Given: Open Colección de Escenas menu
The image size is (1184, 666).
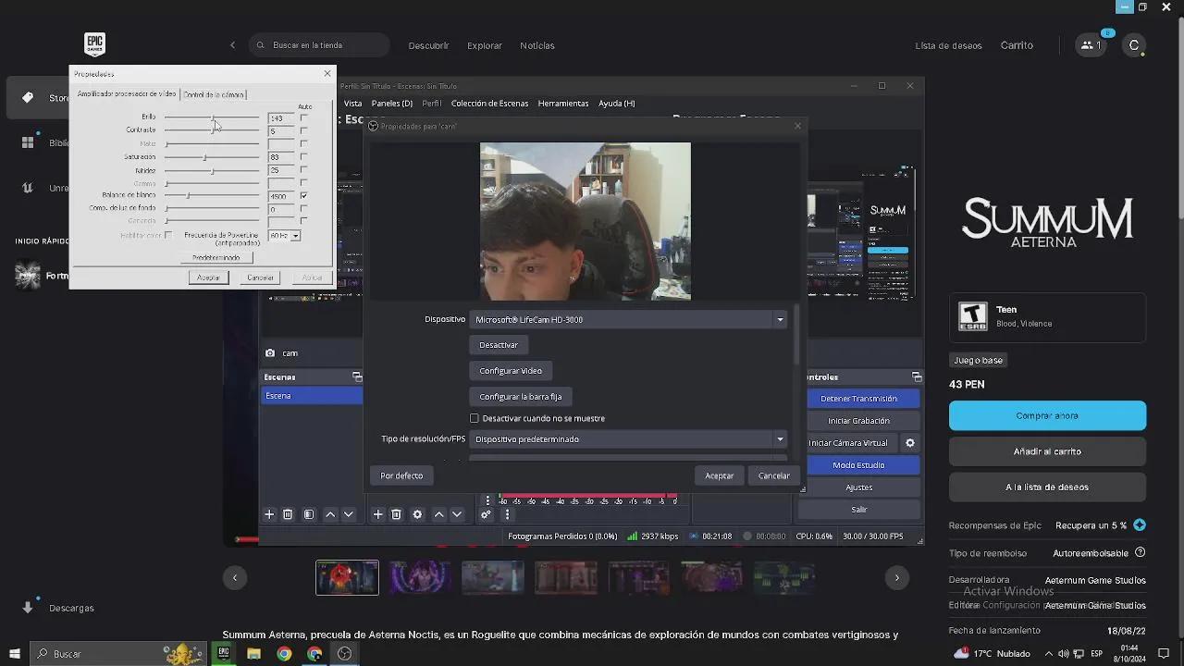Looking at the screenshot, I should tap(489, 104).
